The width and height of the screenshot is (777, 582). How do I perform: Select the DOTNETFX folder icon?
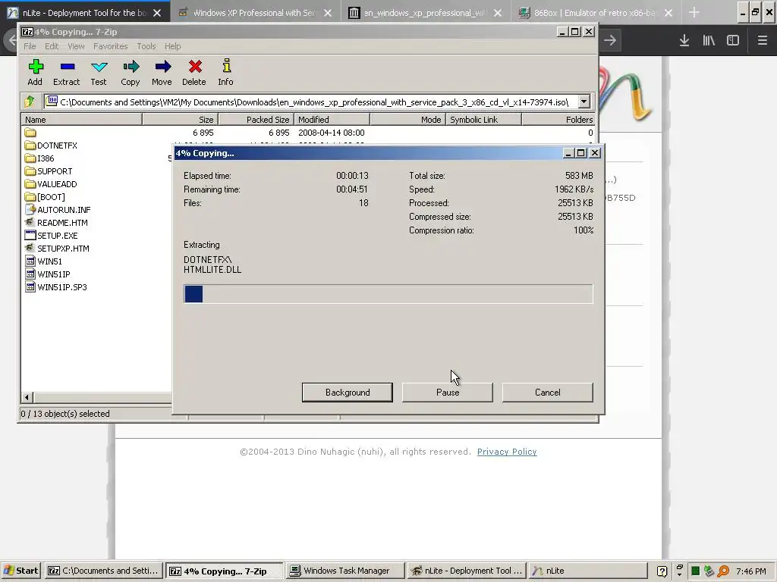(x=30, y=145)
